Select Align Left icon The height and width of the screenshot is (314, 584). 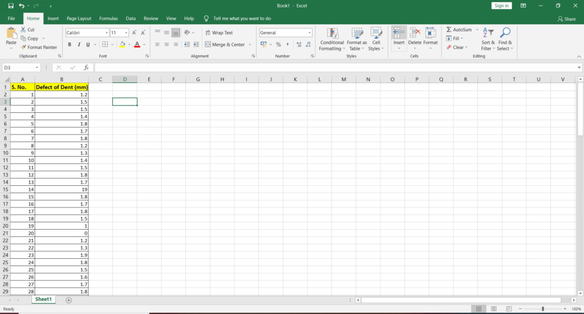157,44
